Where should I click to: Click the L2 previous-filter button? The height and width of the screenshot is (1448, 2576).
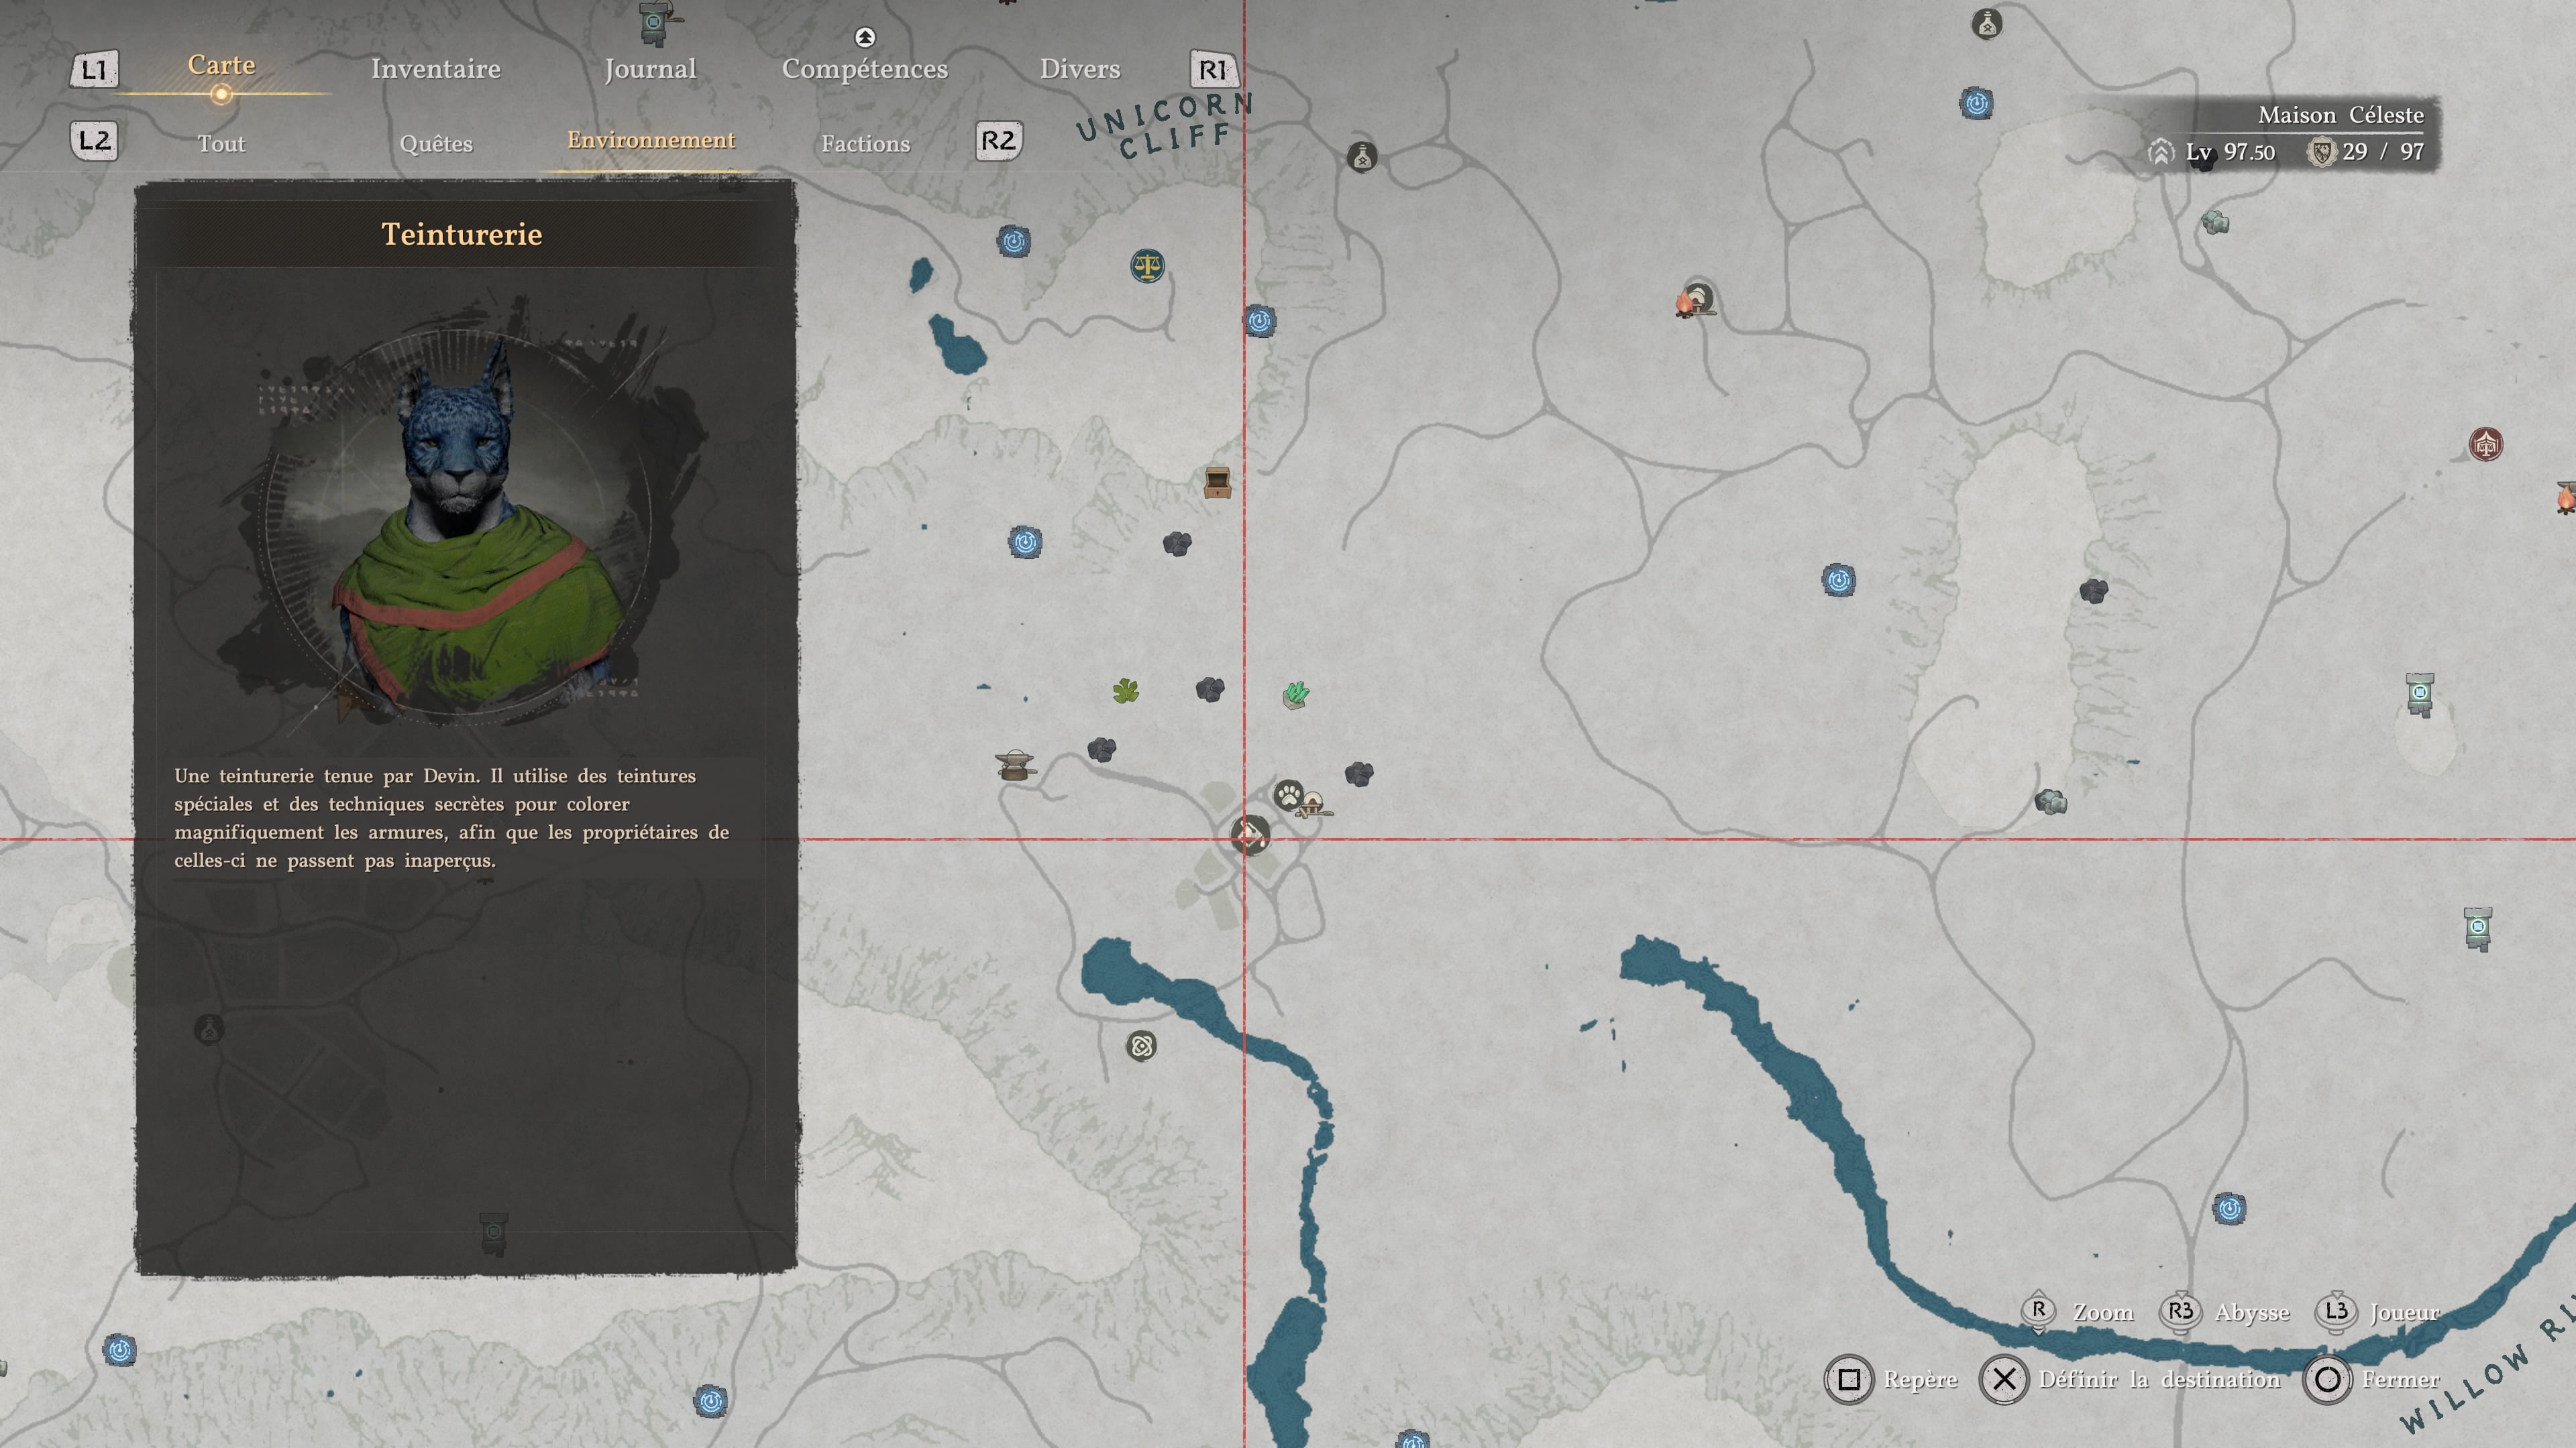click(x=94, y=140)
